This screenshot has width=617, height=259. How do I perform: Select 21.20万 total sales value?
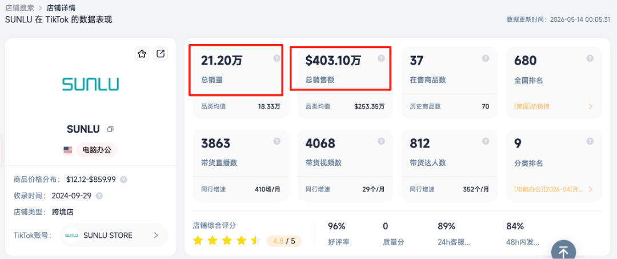click(221, 61)
